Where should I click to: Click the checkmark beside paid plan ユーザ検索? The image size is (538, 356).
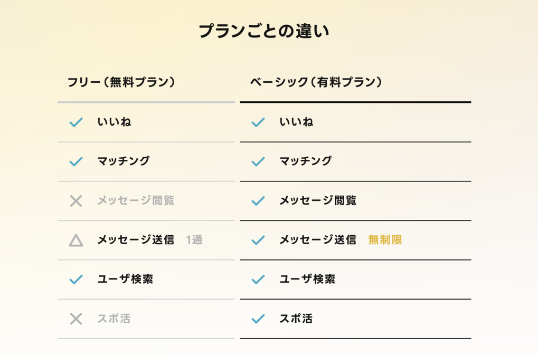tap(258, 280)
